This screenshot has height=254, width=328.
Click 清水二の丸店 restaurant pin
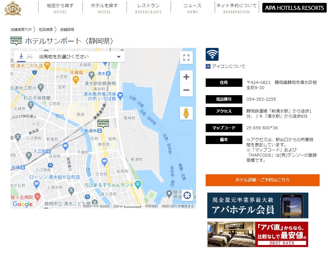[47, 65]
